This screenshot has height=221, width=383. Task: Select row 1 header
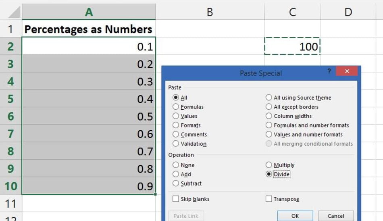tap(11, 29)
